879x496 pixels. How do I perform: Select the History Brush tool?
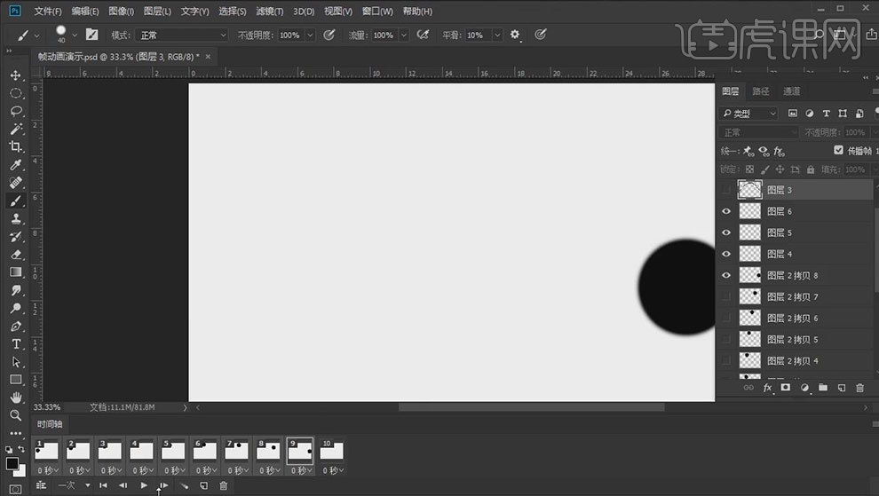pyautogui.click(x=16, y=237)
